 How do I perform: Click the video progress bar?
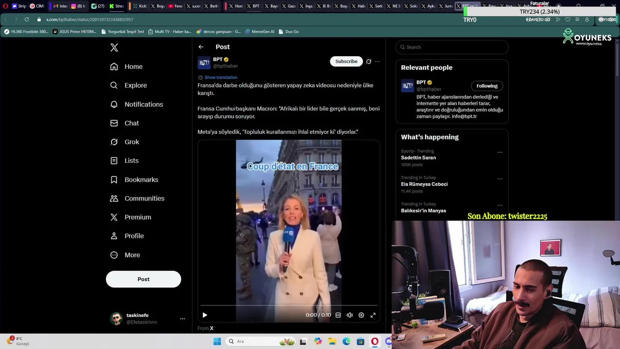(x=289, y=305)
